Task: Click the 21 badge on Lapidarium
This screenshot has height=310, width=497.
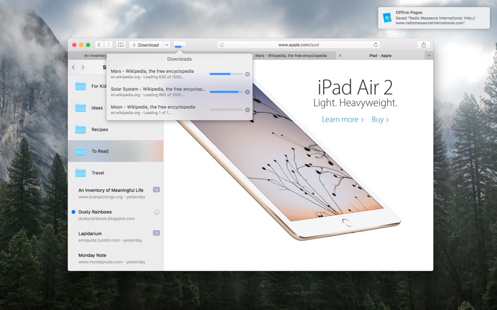Action: pyautogui.click(x=156, y=233)
